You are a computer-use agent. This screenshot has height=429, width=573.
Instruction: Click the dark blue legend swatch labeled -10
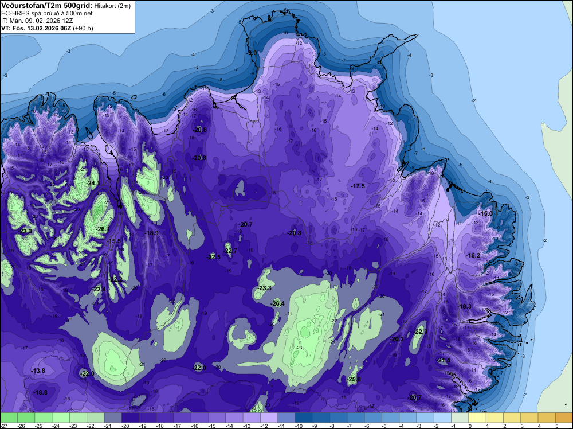click(x=304, y=418)
